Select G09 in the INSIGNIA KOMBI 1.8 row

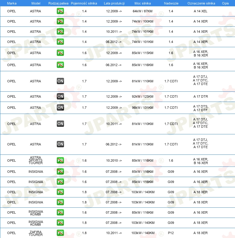pos(171,223)
